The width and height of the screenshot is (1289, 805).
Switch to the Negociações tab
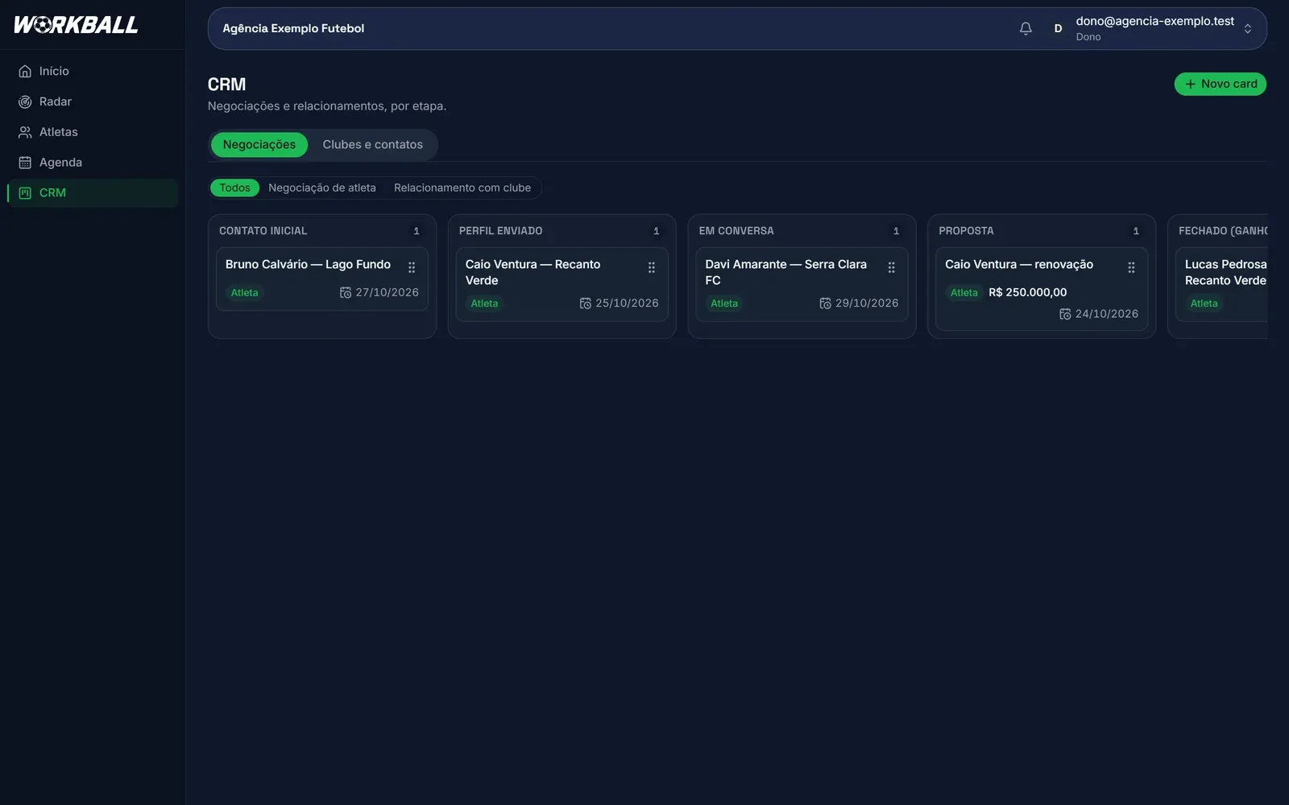point(259,145)
